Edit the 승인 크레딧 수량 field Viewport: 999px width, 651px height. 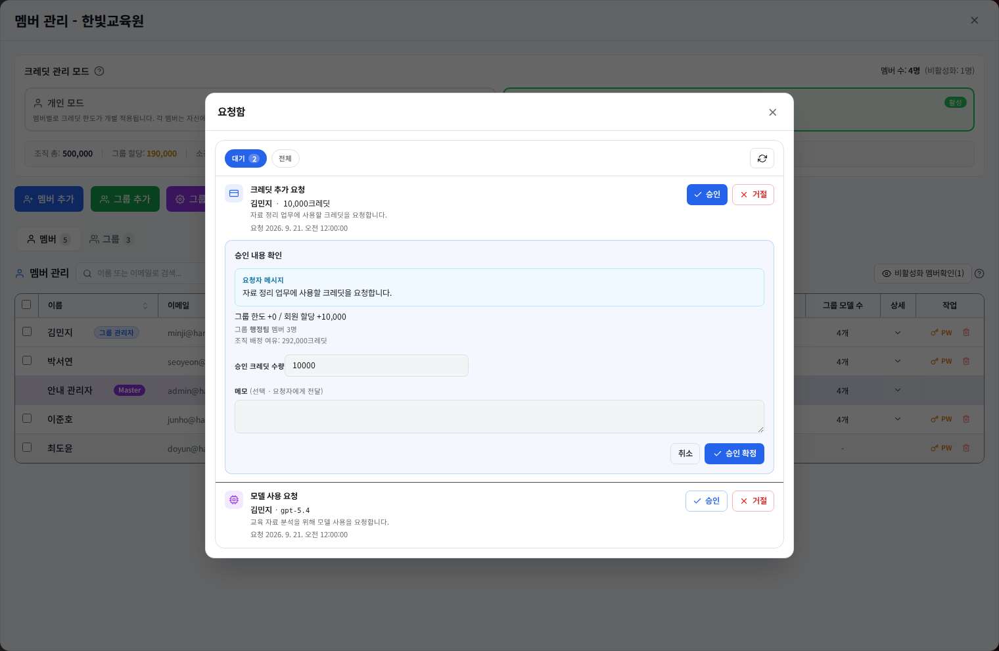point(377,366)
